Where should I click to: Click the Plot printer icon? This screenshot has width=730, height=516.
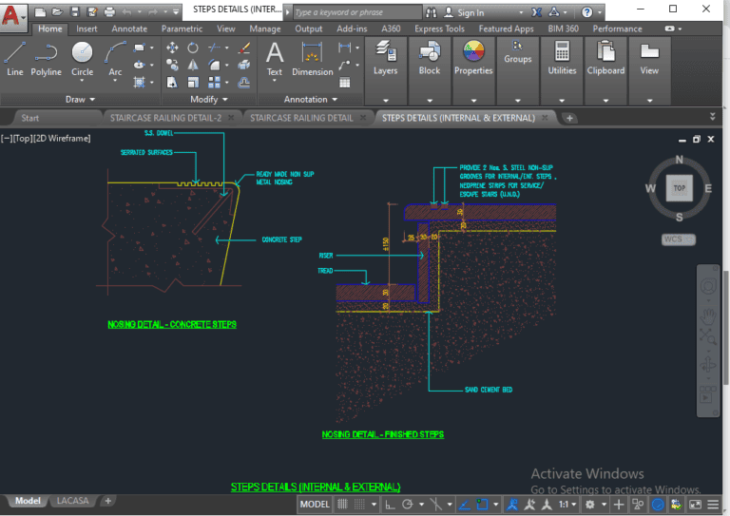109,12
